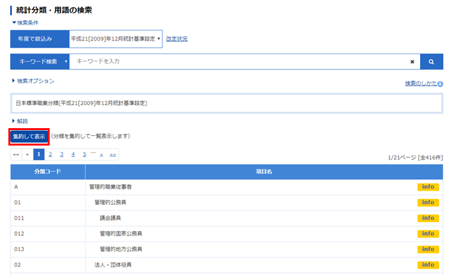This screenshot has height=275, width=449.
Task: Expand 検索オプション
Action: (33, 81)
